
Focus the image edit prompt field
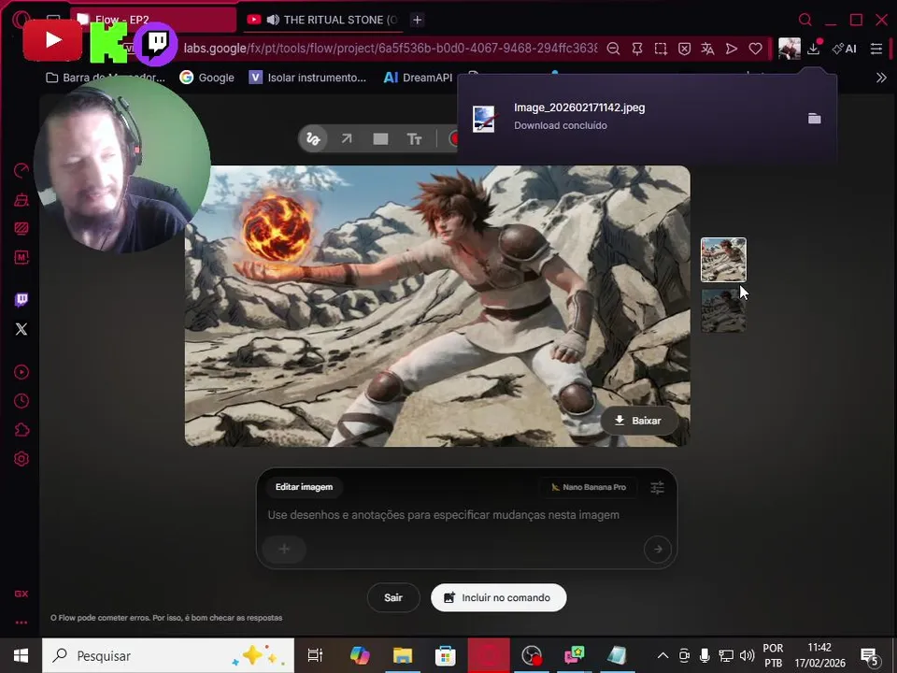[x=443, y=515]
